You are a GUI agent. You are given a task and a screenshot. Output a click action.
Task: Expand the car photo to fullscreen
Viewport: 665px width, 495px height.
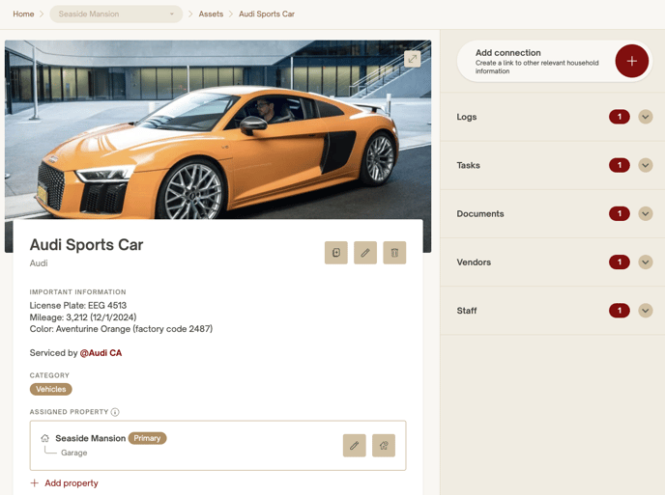tap(412, 59)
